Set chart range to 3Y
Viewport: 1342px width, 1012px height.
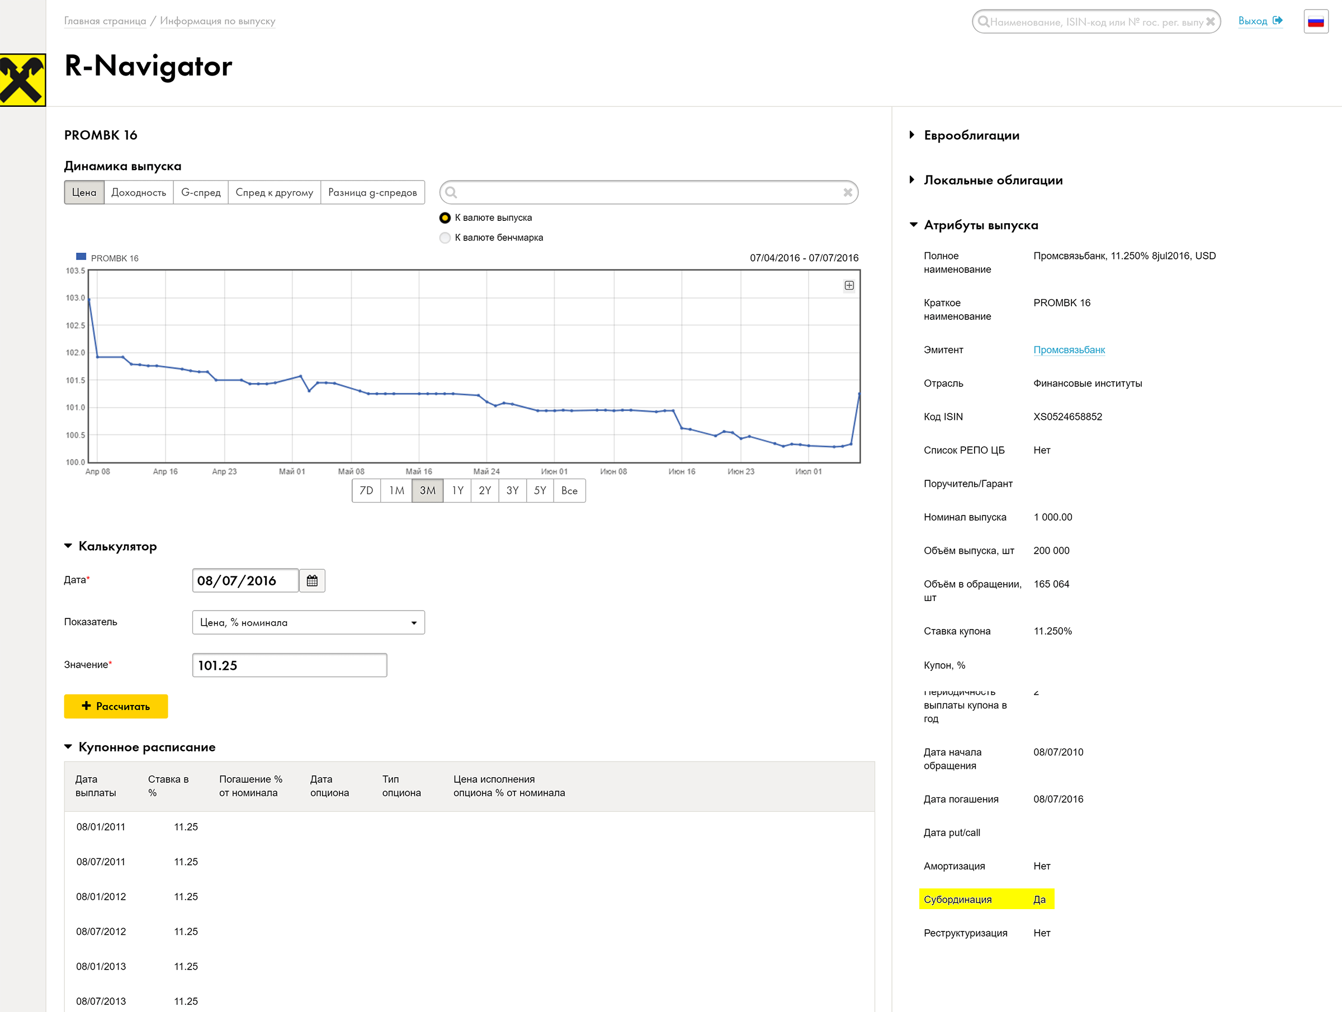513,490
